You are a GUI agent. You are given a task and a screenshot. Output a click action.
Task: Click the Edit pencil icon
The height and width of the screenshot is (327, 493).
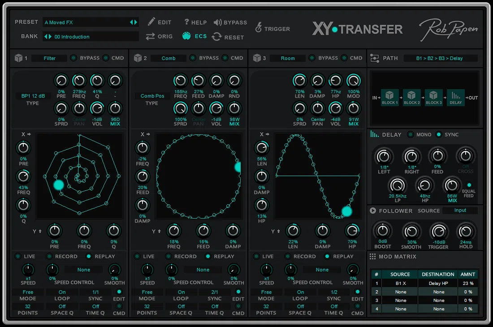(x=152, y=22)
